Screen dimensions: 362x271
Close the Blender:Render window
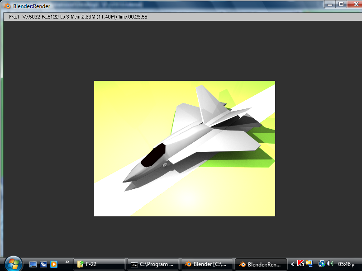tap(355, 4)
